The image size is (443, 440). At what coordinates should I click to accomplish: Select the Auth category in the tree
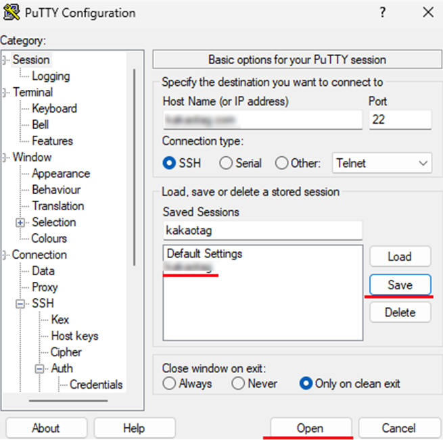(x=62, y=368)
